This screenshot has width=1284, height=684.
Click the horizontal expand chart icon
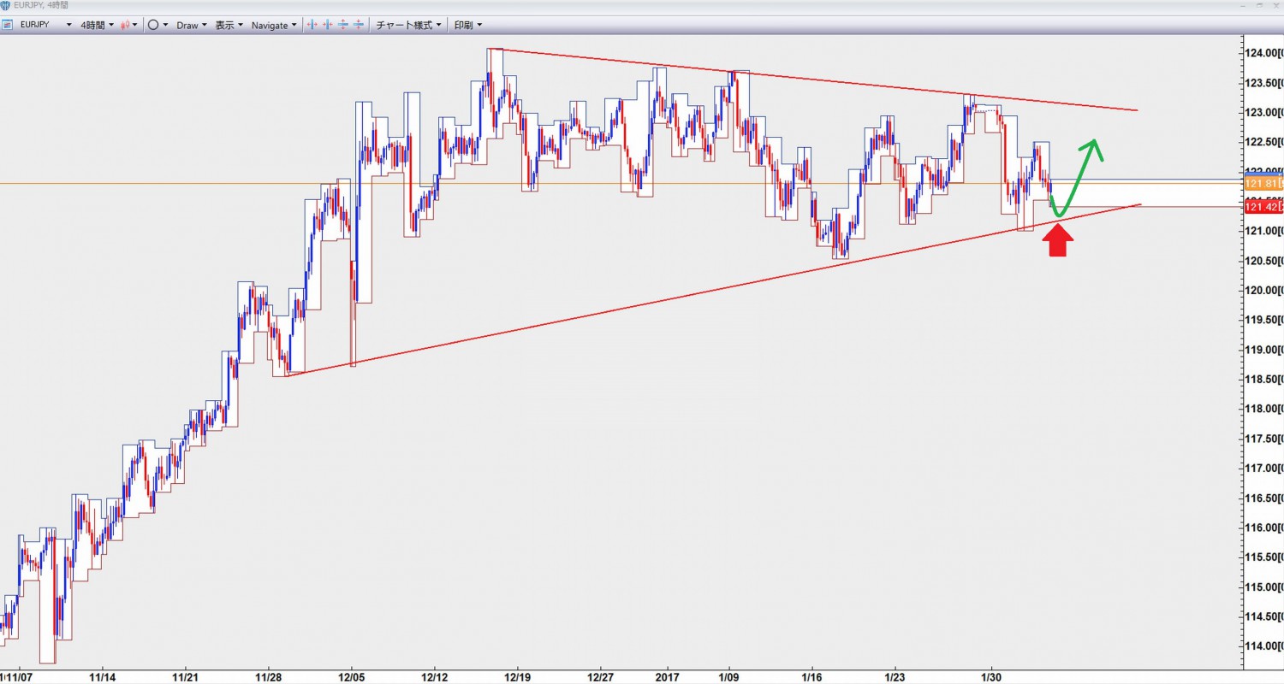312,25
